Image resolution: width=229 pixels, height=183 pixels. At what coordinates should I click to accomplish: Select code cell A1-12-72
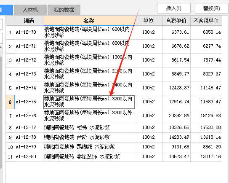click(29, 60)
